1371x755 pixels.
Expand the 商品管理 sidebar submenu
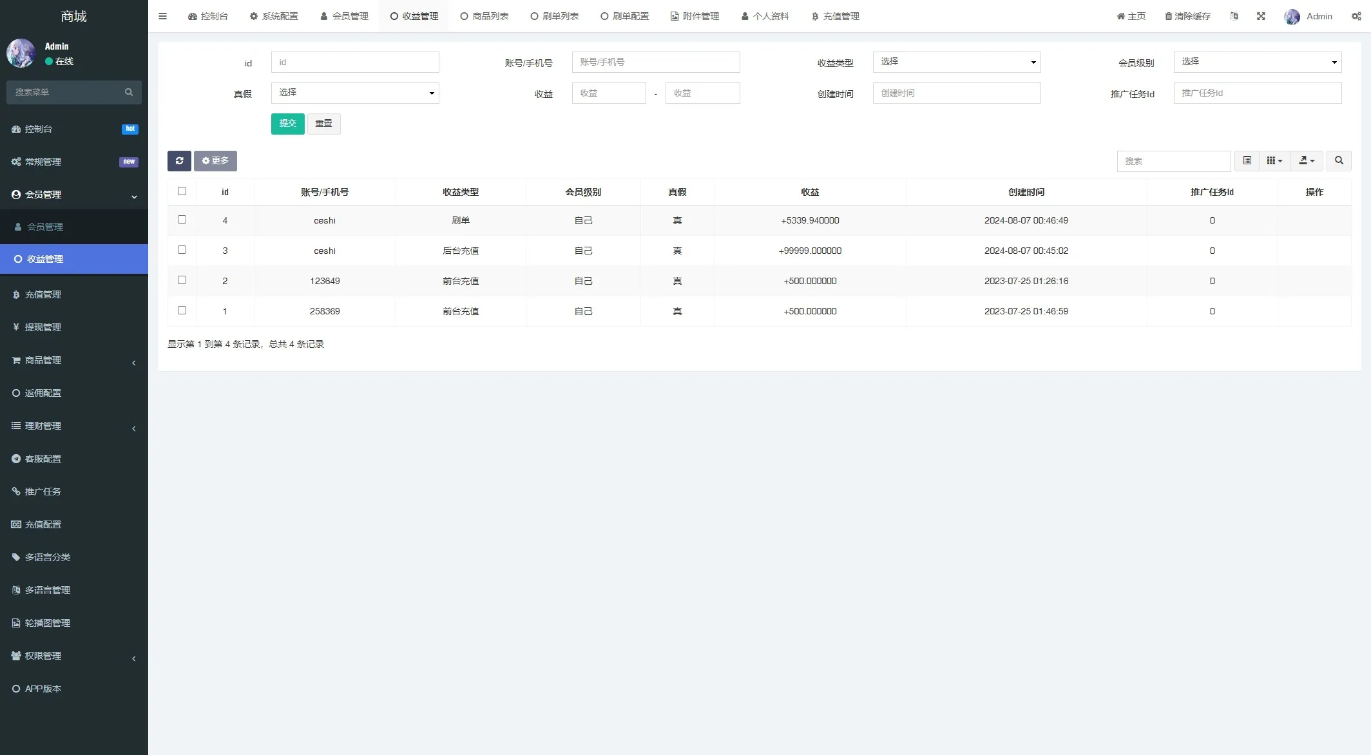[74, 360]
